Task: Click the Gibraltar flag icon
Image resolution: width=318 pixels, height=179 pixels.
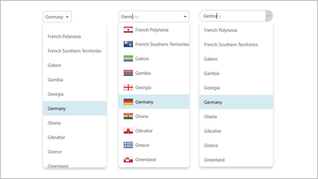Action: 128,131
